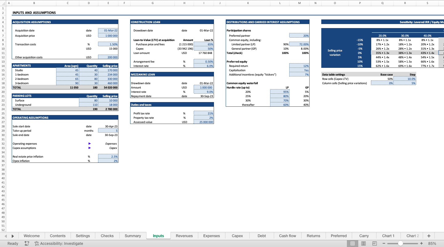The width and height of the screenshot is (444, 247).
Task: Select the transaction costs 1.50% cell
Action: click(x=108, y=44)
